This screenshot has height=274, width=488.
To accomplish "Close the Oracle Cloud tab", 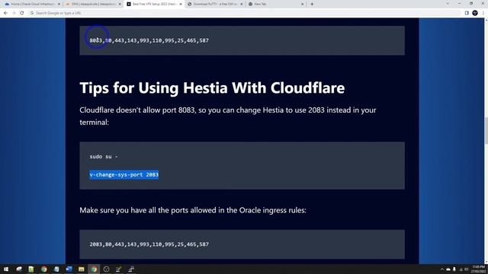I will pyautogui.click(x=59, y=4).
